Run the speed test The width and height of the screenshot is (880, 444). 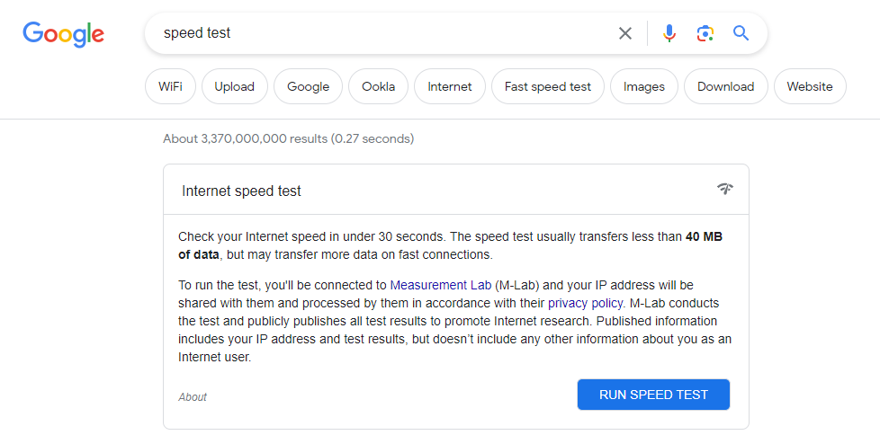[x=653, y=395]
